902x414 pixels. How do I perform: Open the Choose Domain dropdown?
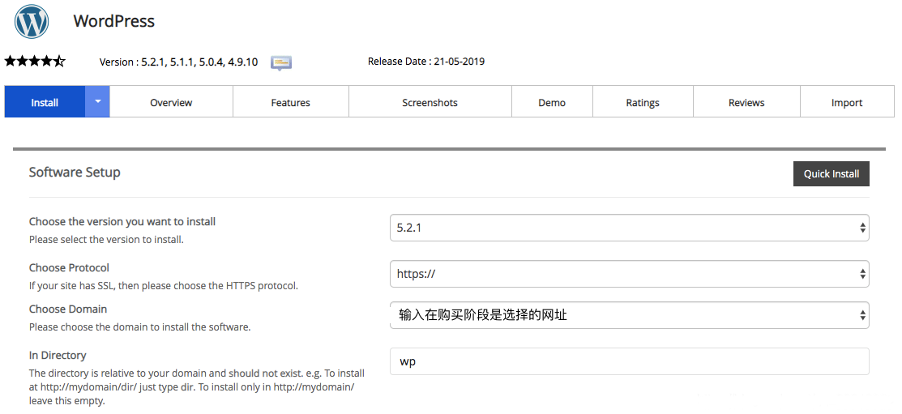pyautogui.click(x=630, y=315)
